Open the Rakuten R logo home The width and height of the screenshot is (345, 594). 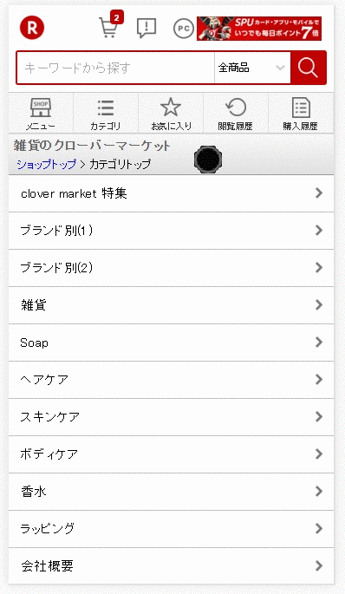pyautogui.click(x=32, y=28)
